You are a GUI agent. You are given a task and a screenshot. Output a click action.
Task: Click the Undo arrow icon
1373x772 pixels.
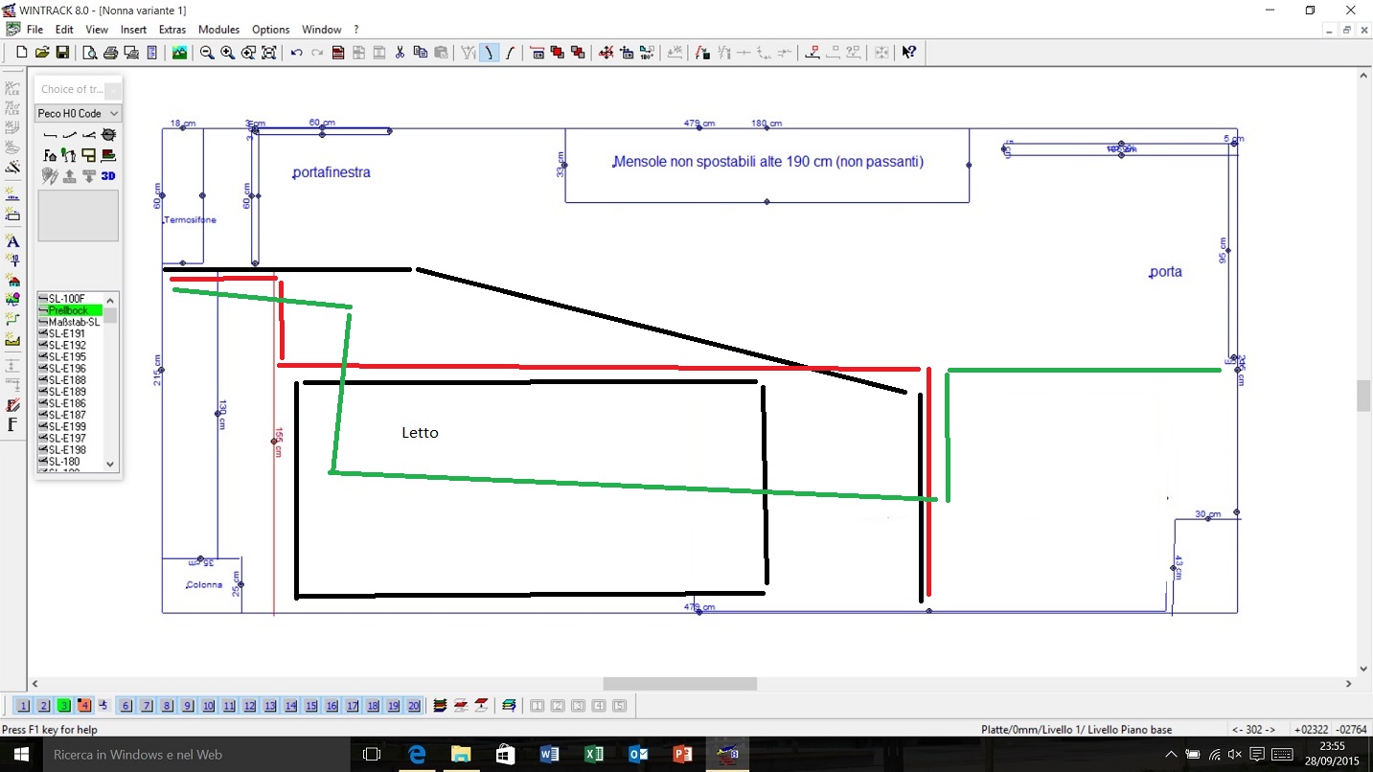(x=296, y=53)
